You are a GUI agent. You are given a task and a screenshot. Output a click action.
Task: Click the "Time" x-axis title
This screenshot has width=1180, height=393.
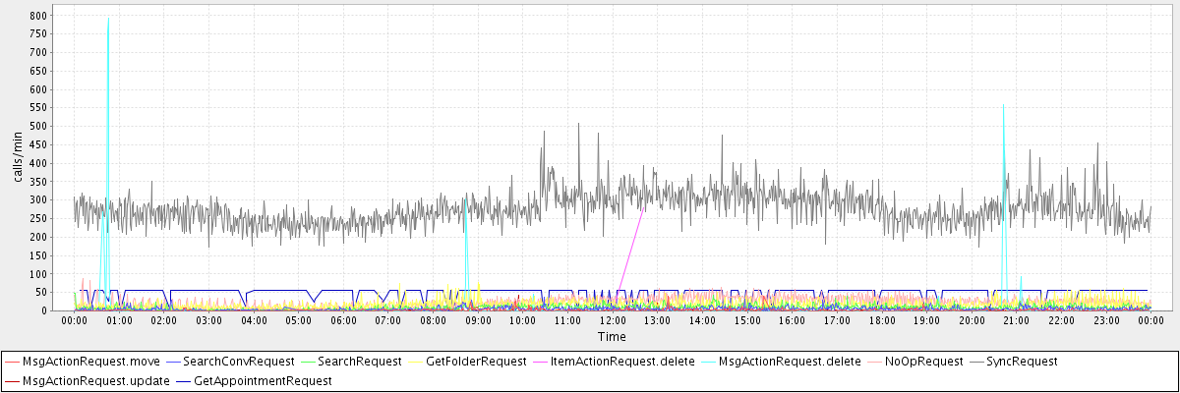612,336
